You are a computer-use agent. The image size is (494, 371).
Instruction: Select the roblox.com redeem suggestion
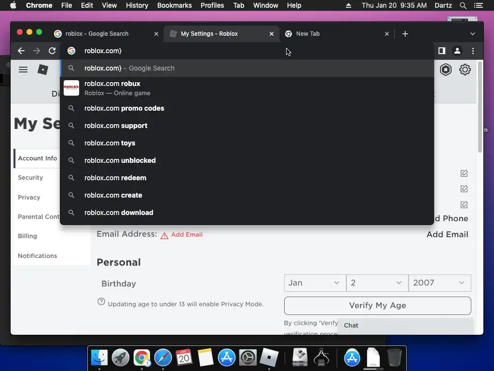coord(247,178)
